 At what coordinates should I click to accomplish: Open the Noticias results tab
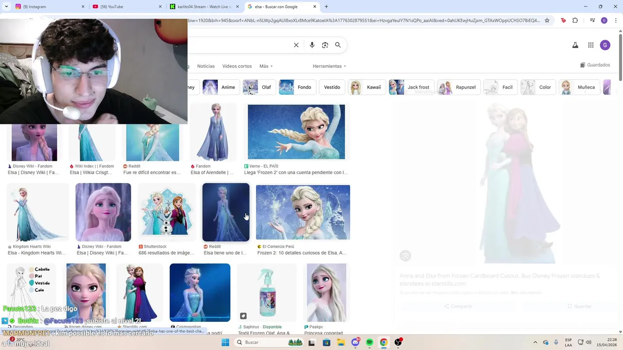tap(206, 66)
